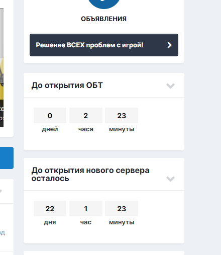Click 23 minutes box in ОБТ countdown
Screen dimensions: 221x255
(122, 116)
